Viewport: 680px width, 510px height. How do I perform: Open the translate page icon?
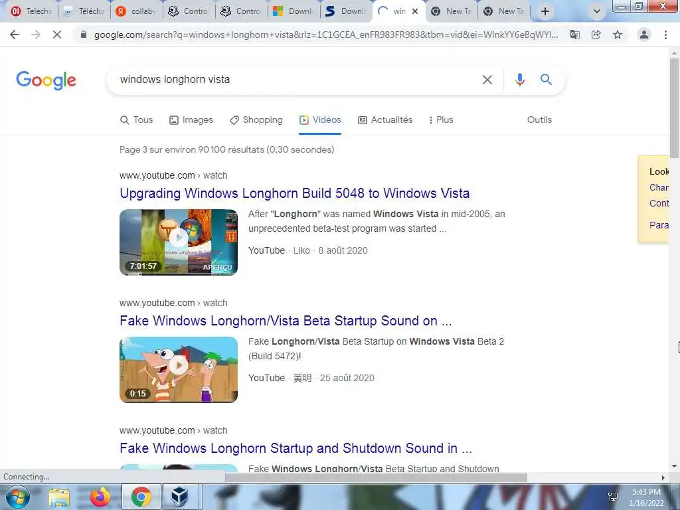pyautogui.click(x=575, y=35)
